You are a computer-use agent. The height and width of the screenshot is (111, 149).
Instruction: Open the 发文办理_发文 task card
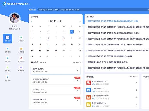point(56,70)
